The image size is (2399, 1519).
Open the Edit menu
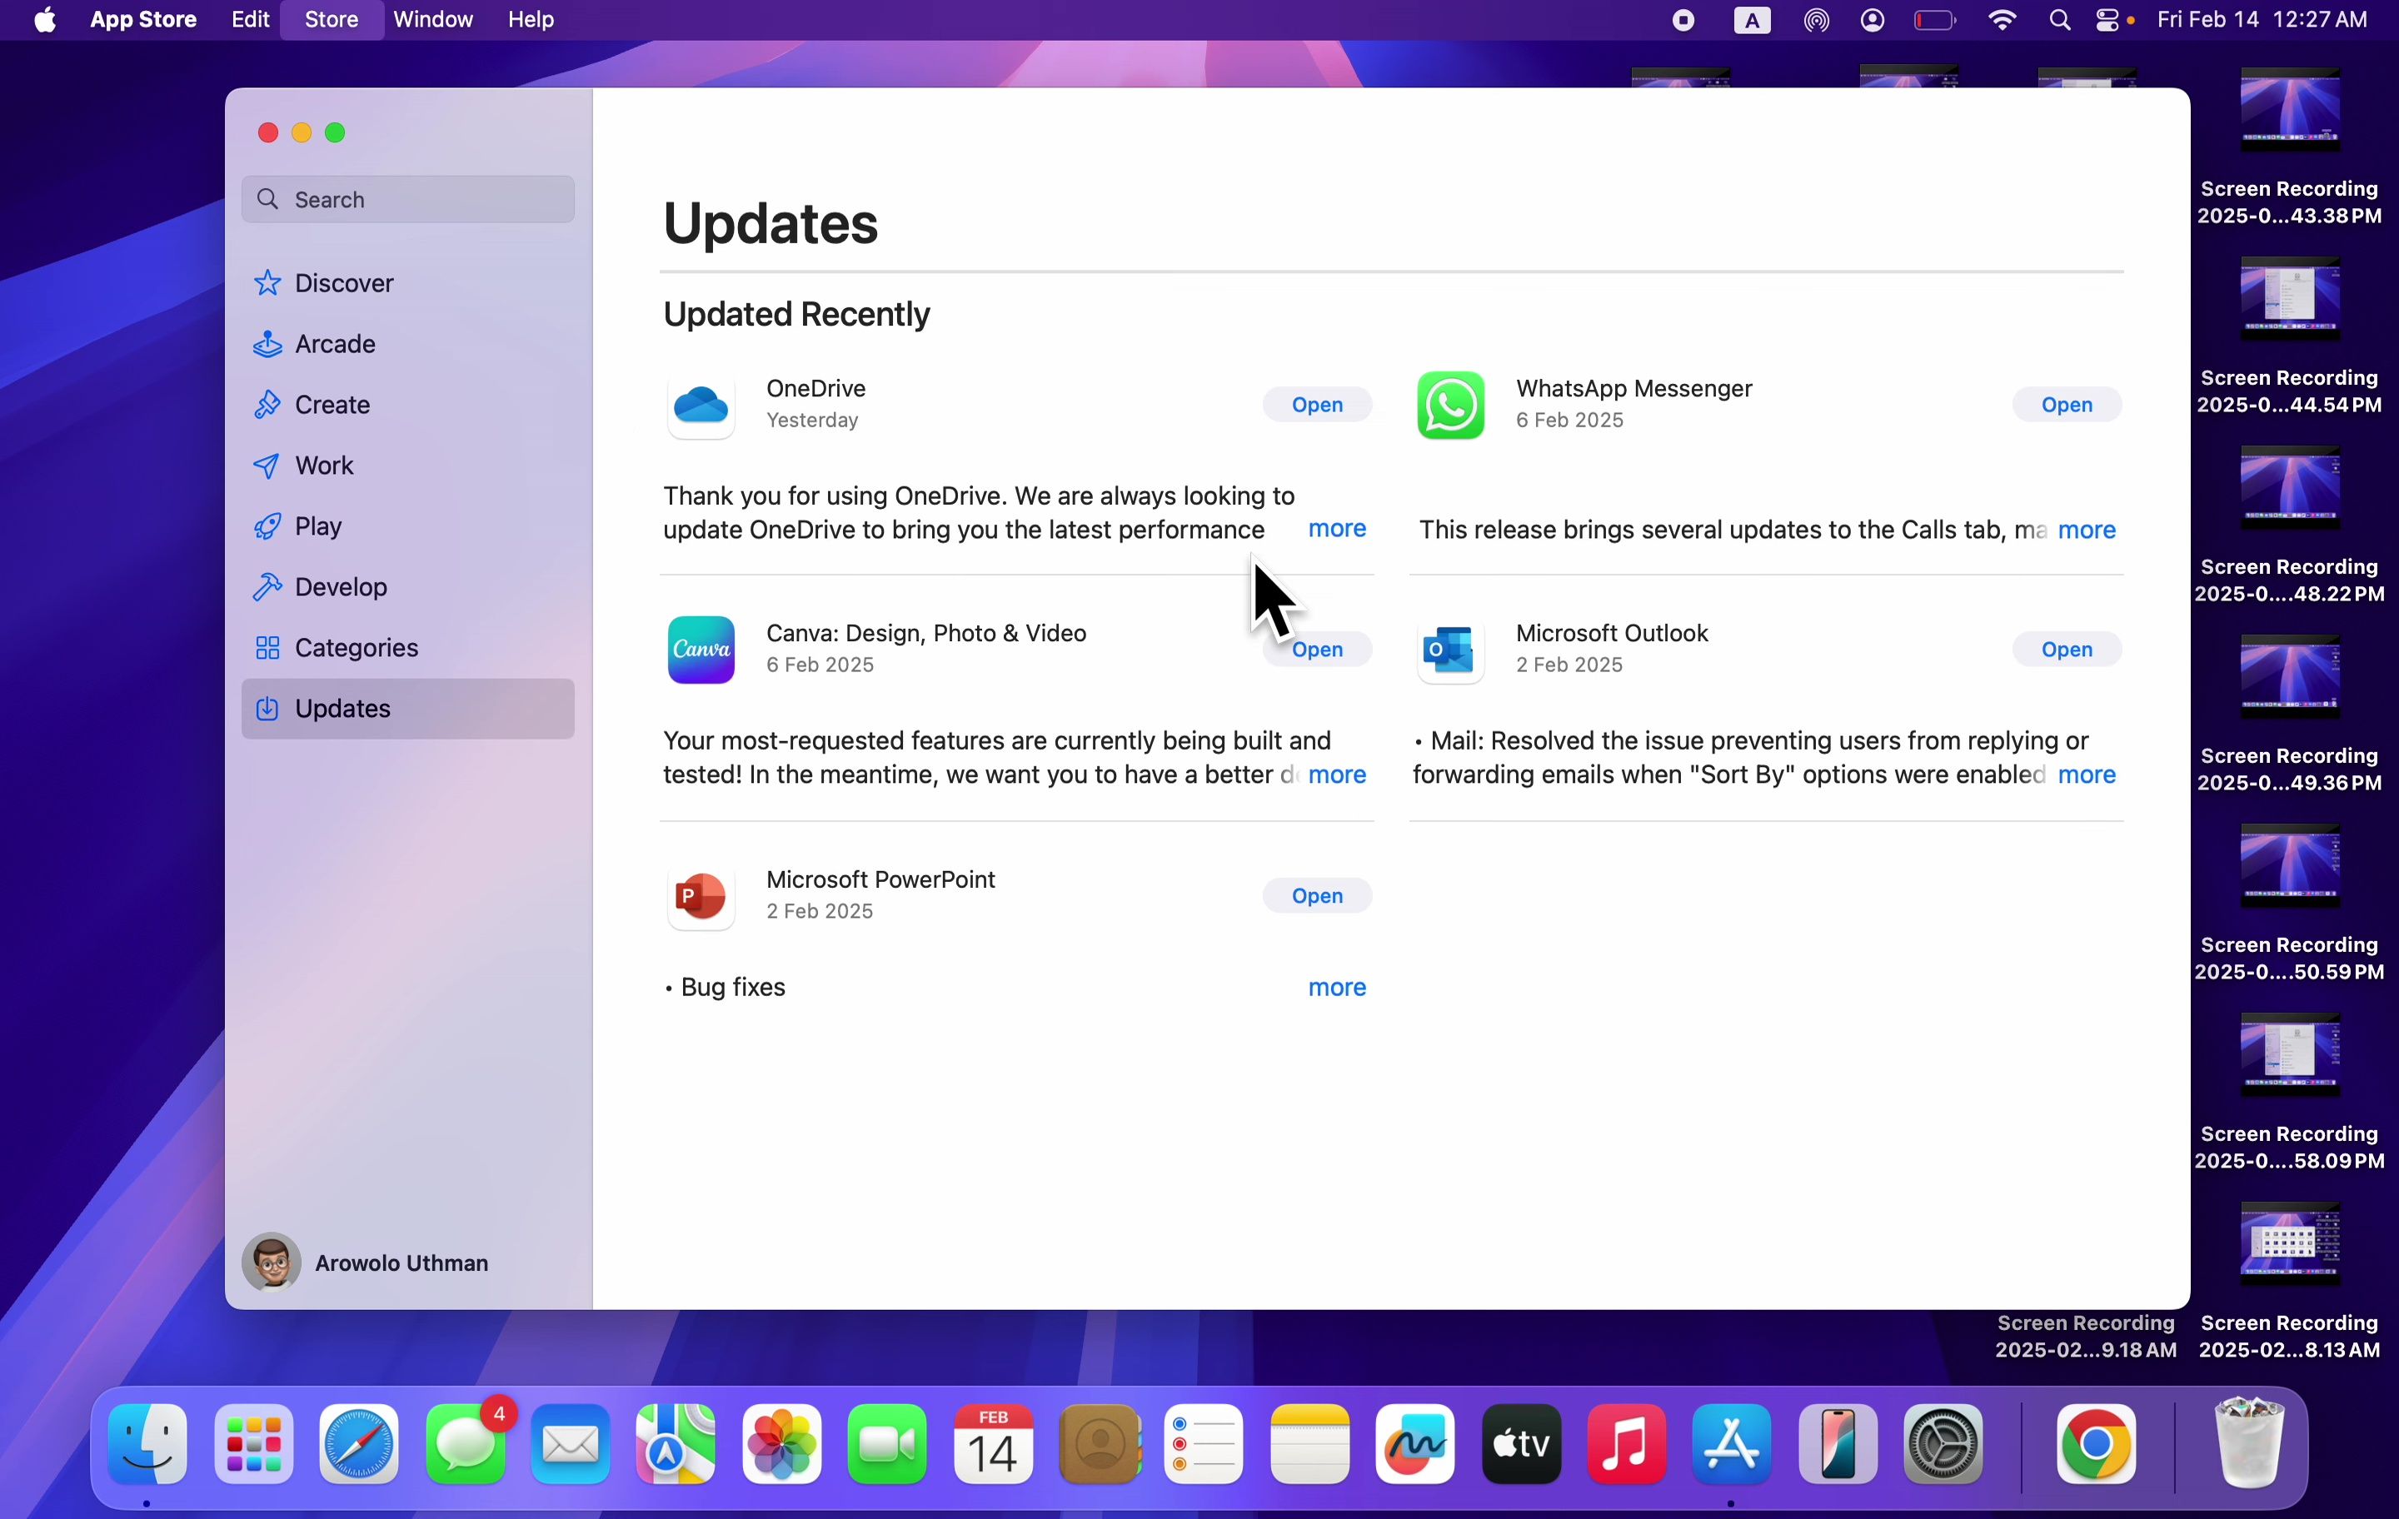(x=250, y=20)
